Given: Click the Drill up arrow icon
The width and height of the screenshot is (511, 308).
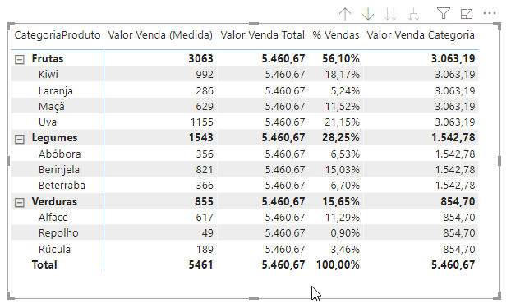Looking at the screenshot, I should tap(345, 14).
